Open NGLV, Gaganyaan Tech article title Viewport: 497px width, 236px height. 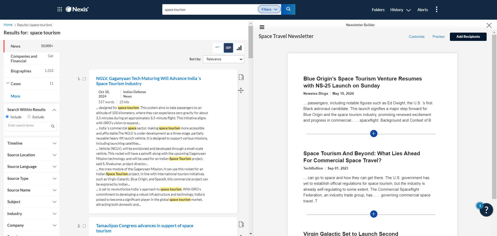tap(148, 81)
